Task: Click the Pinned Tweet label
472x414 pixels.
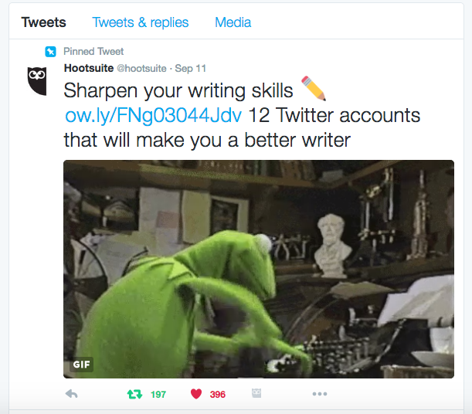Action: tap(93, 52)
